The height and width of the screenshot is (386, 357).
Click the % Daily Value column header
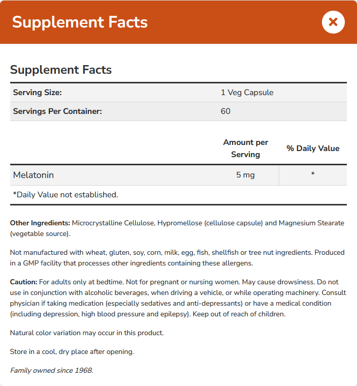pyautogui.click(x=313, y=148)
